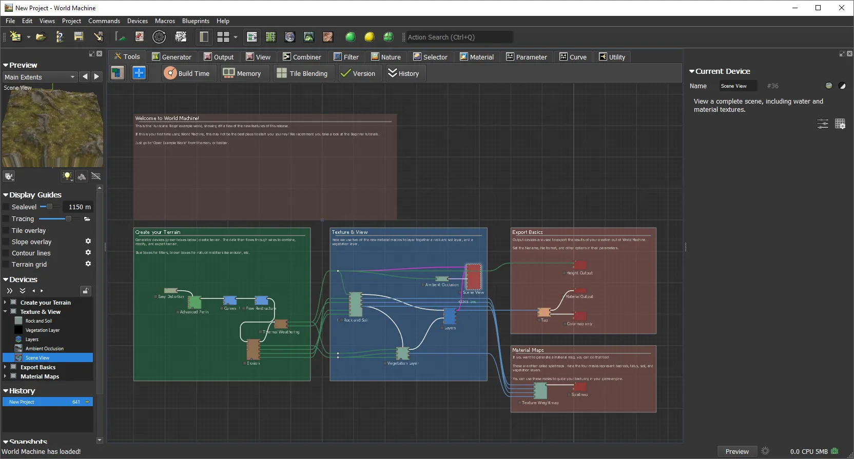Open the Blueprints menu
The image size is (854, 459).
point(196,21)
